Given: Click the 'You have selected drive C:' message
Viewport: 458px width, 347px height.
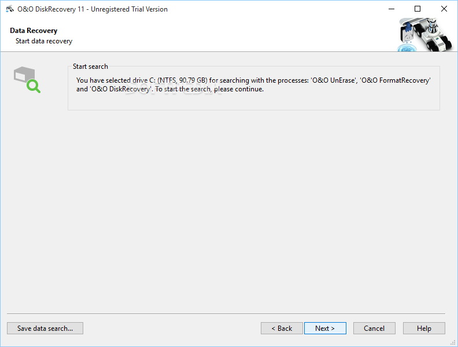Looking at the screenshot, I should [x=253, y=84].
